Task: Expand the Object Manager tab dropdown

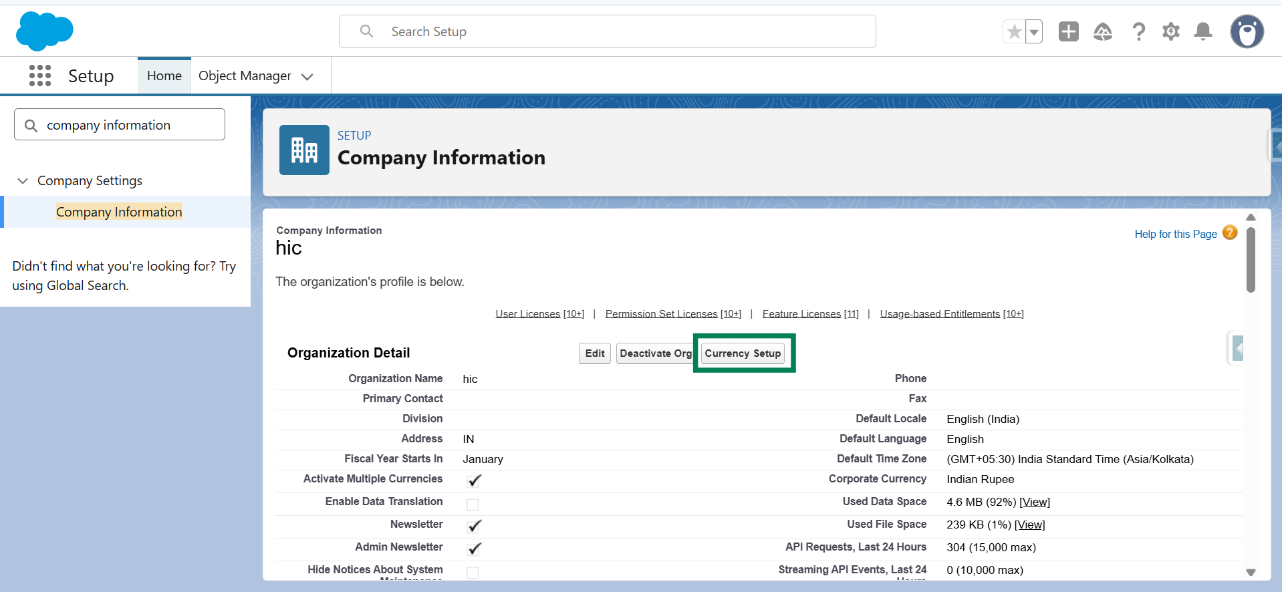Action: point(307,77)
